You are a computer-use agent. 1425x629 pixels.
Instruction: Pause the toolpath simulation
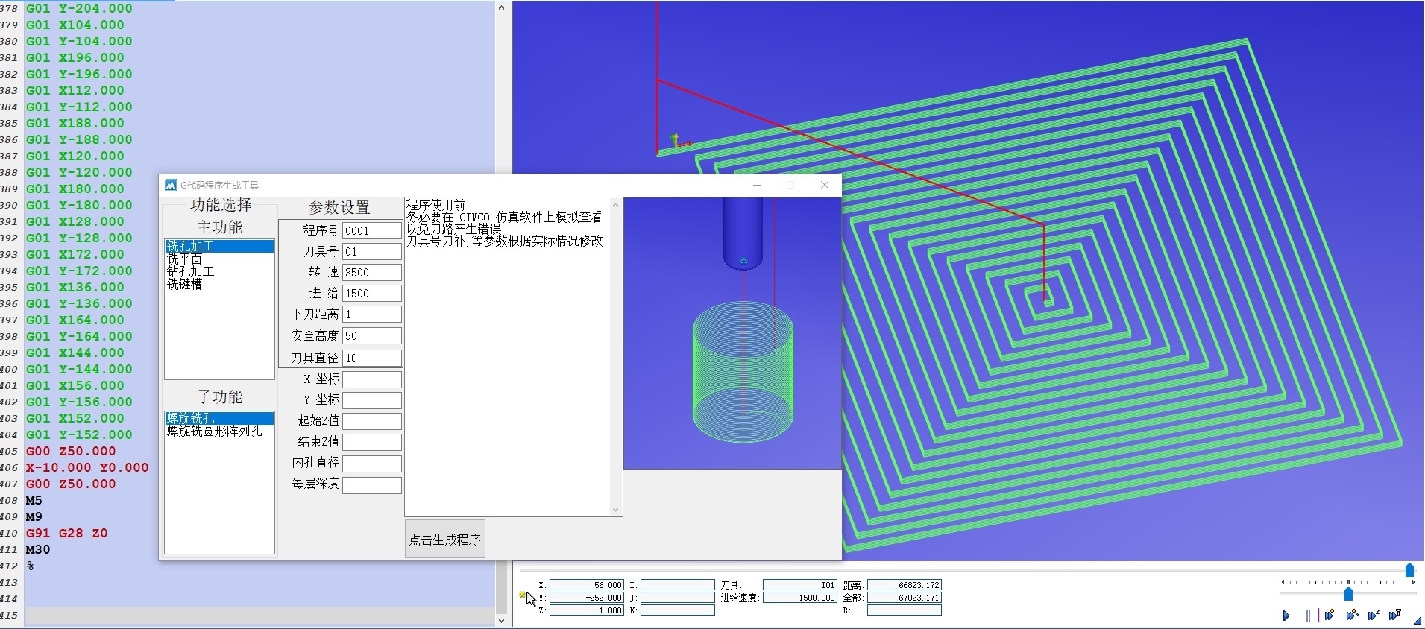click(1308, 616)
